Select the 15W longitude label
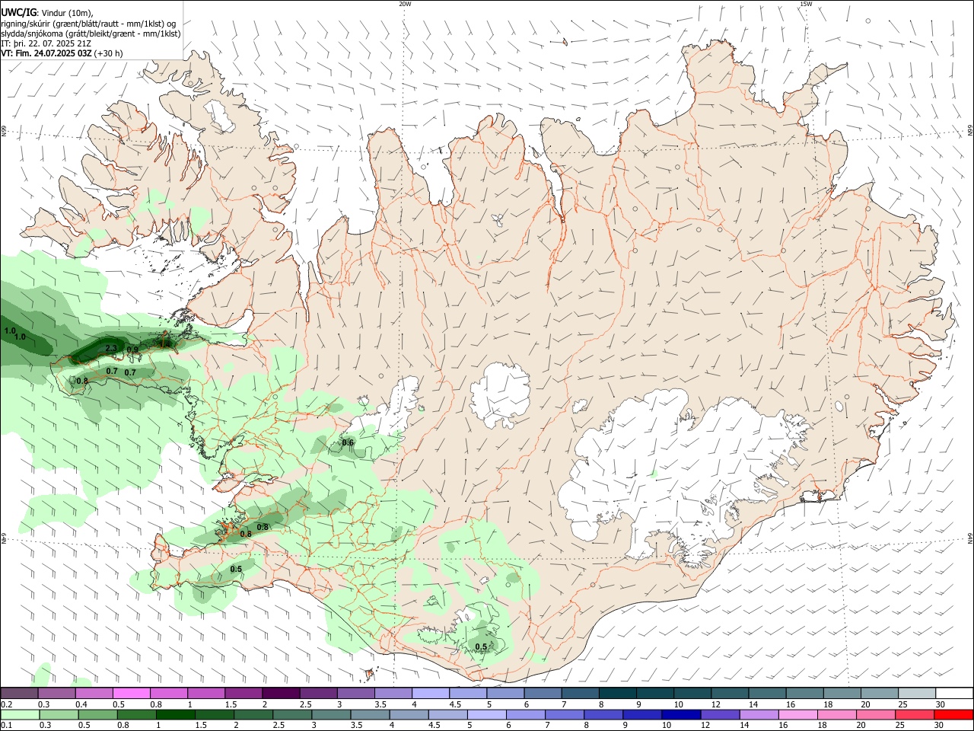The image size is (974, 731). [x=806, y=4]
